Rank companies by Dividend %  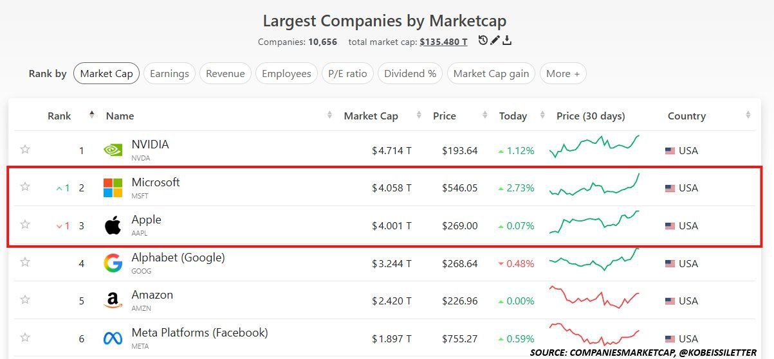pyautogui.click(x=410, y=74)
